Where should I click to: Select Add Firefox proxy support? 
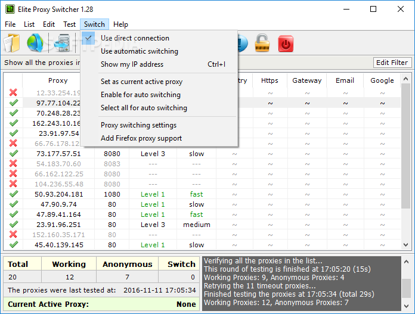(159, 138)
